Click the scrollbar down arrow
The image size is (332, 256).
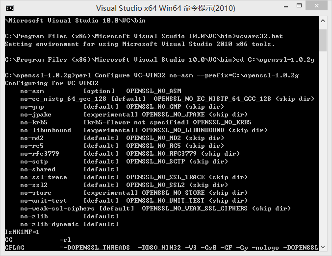(x=323, y=247)
